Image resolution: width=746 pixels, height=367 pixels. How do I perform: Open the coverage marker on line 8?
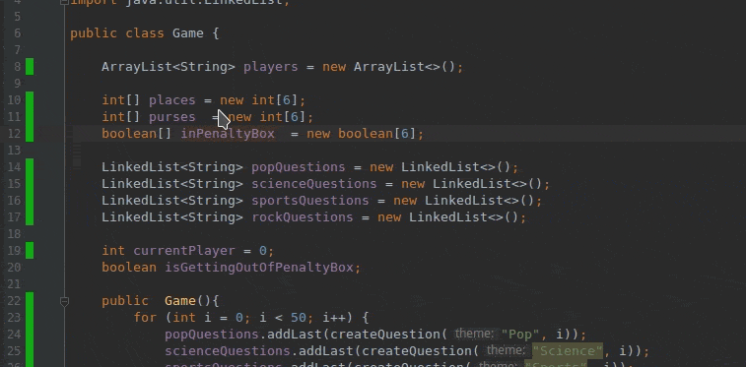coord(30,67)
